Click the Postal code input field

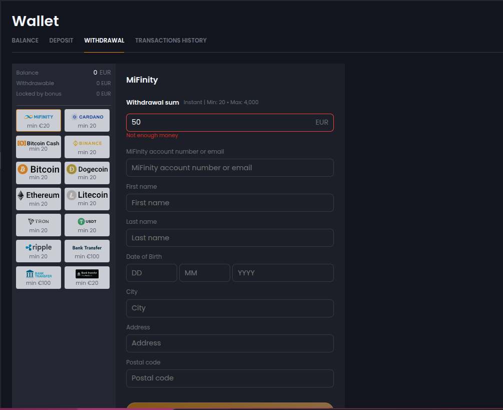click(230, 378)
